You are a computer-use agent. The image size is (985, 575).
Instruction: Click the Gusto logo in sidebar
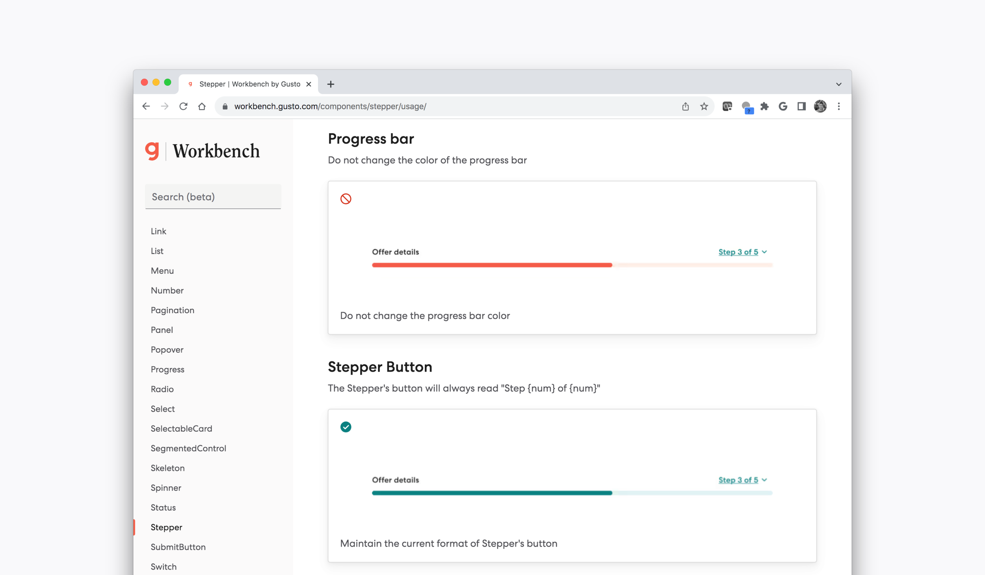[152, 151]
